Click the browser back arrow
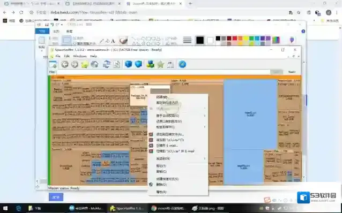Viewport: 342px width, 213px height. pos(5,12)
